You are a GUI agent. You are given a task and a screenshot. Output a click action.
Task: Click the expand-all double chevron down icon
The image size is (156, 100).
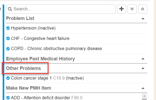132,9
